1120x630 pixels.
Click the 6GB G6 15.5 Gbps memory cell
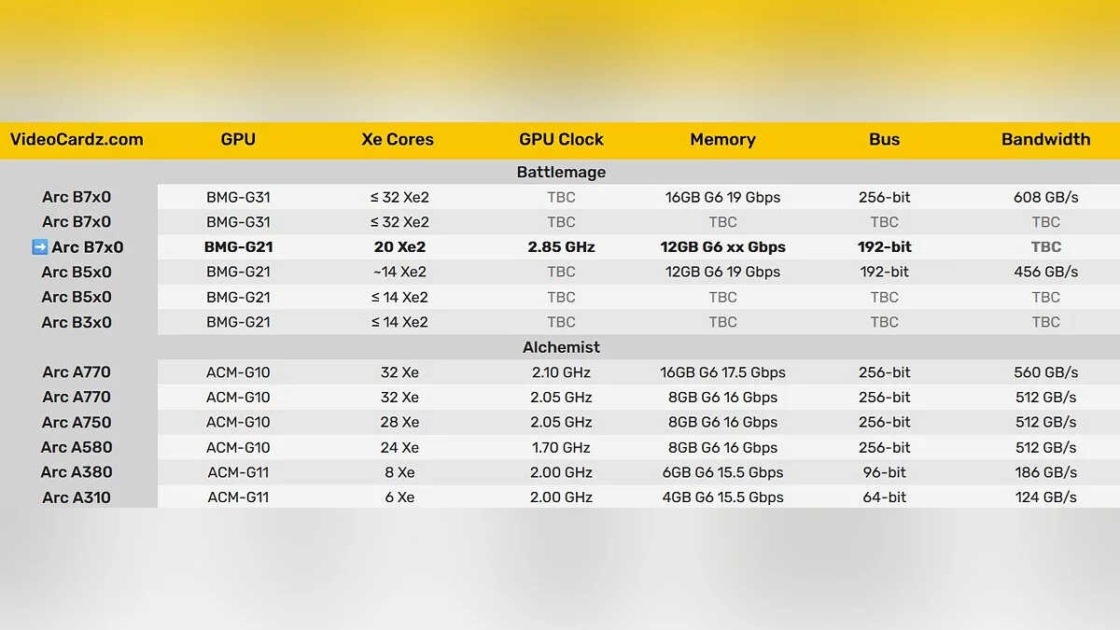(722, 472)
